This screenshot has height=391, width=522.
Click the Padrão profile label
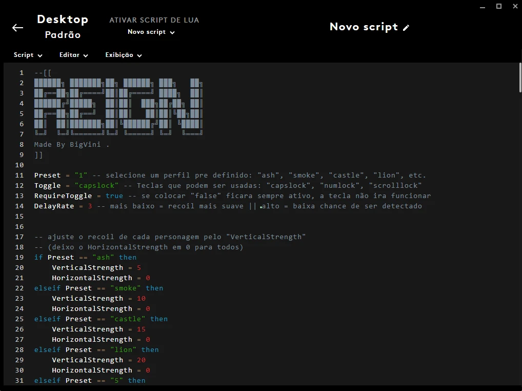[63, 35]
